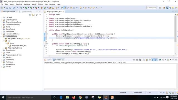Open the Run button dropdown arrow
This screenshot has width=178, height=100.
28,8
